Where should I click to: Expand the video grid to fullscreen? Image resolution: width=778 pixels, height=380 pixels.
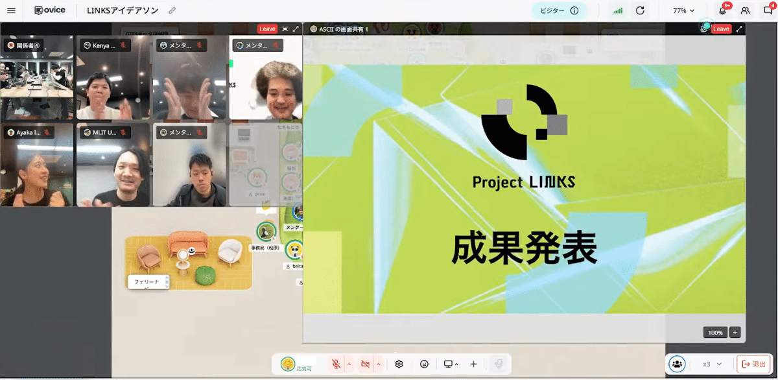coord(296,29)
